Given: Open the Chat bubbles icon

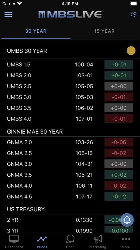Looking at the screenshot, I should (70, 239).
